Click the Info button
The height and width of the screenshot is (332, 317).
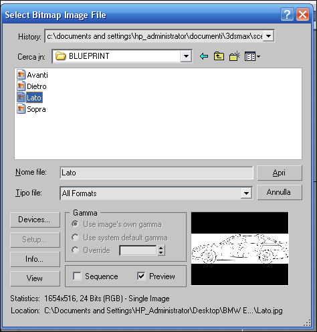pos(35,259)
